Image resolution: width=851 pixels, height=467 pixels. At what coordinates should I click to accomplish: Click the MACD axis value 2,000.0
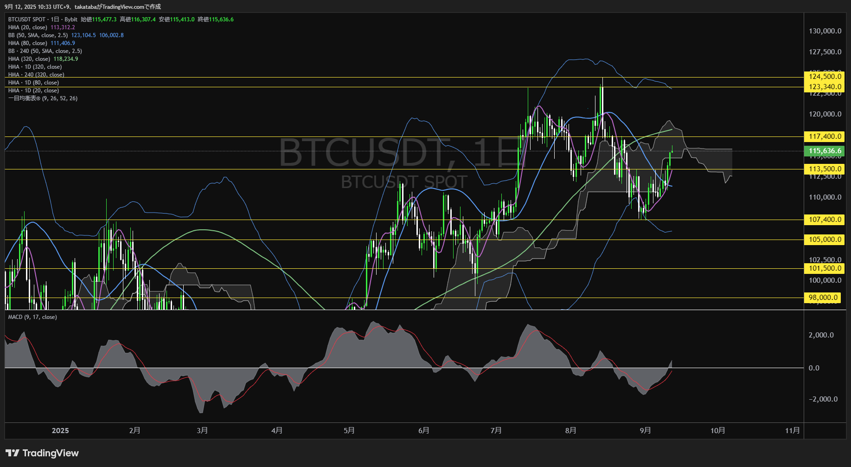(821, 335)
